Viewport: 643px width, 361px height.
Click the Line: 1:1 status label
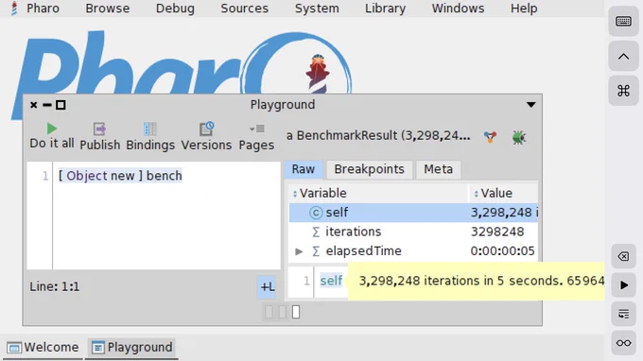55,286
